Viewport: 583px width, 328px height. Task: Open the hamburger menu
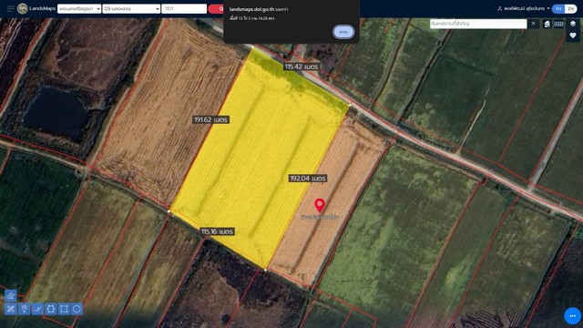[10, 8]
